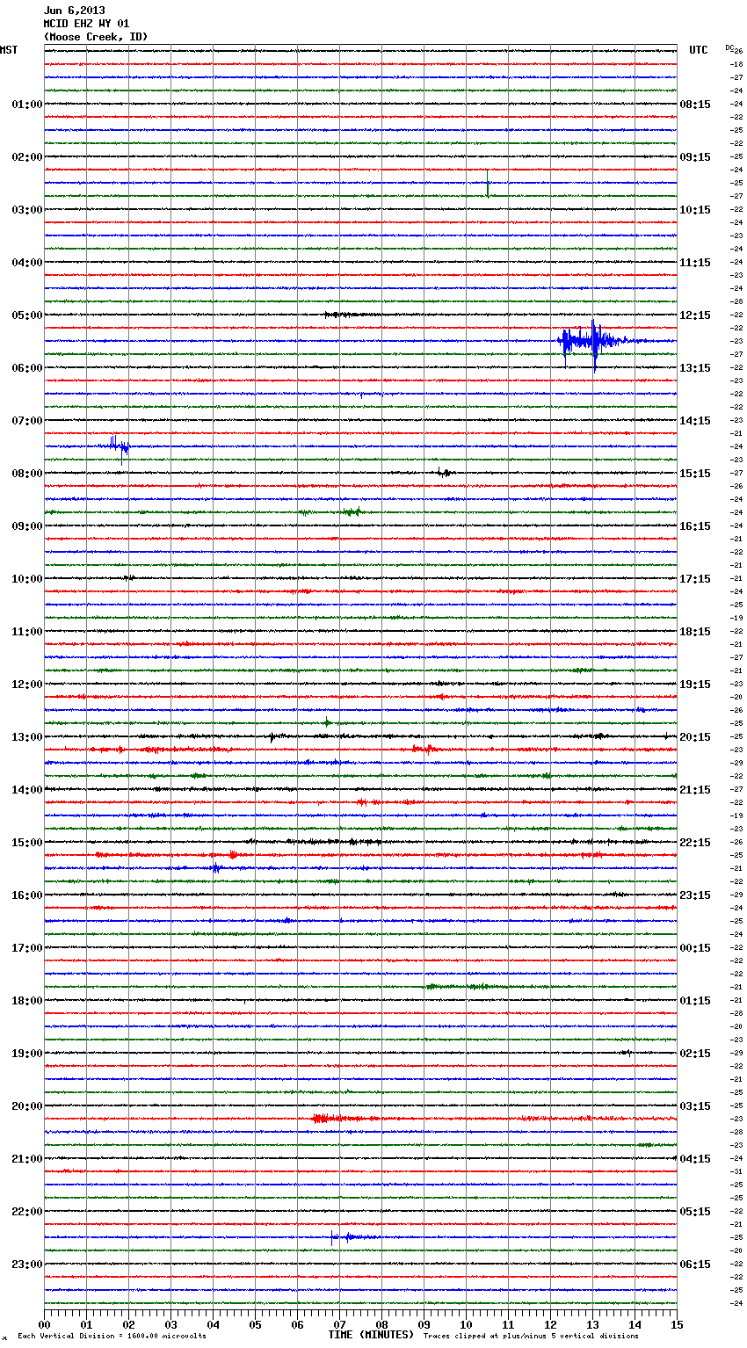Select the 15:00 MST row label
Screen dimensions: 747x1348
[26, 843]
